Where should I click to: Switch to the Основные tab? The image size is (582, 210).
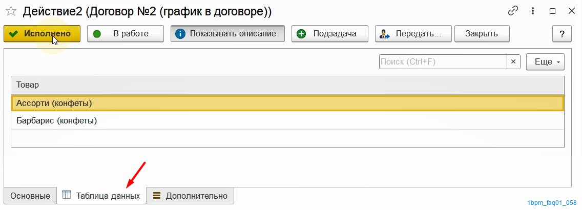[30, 196]
